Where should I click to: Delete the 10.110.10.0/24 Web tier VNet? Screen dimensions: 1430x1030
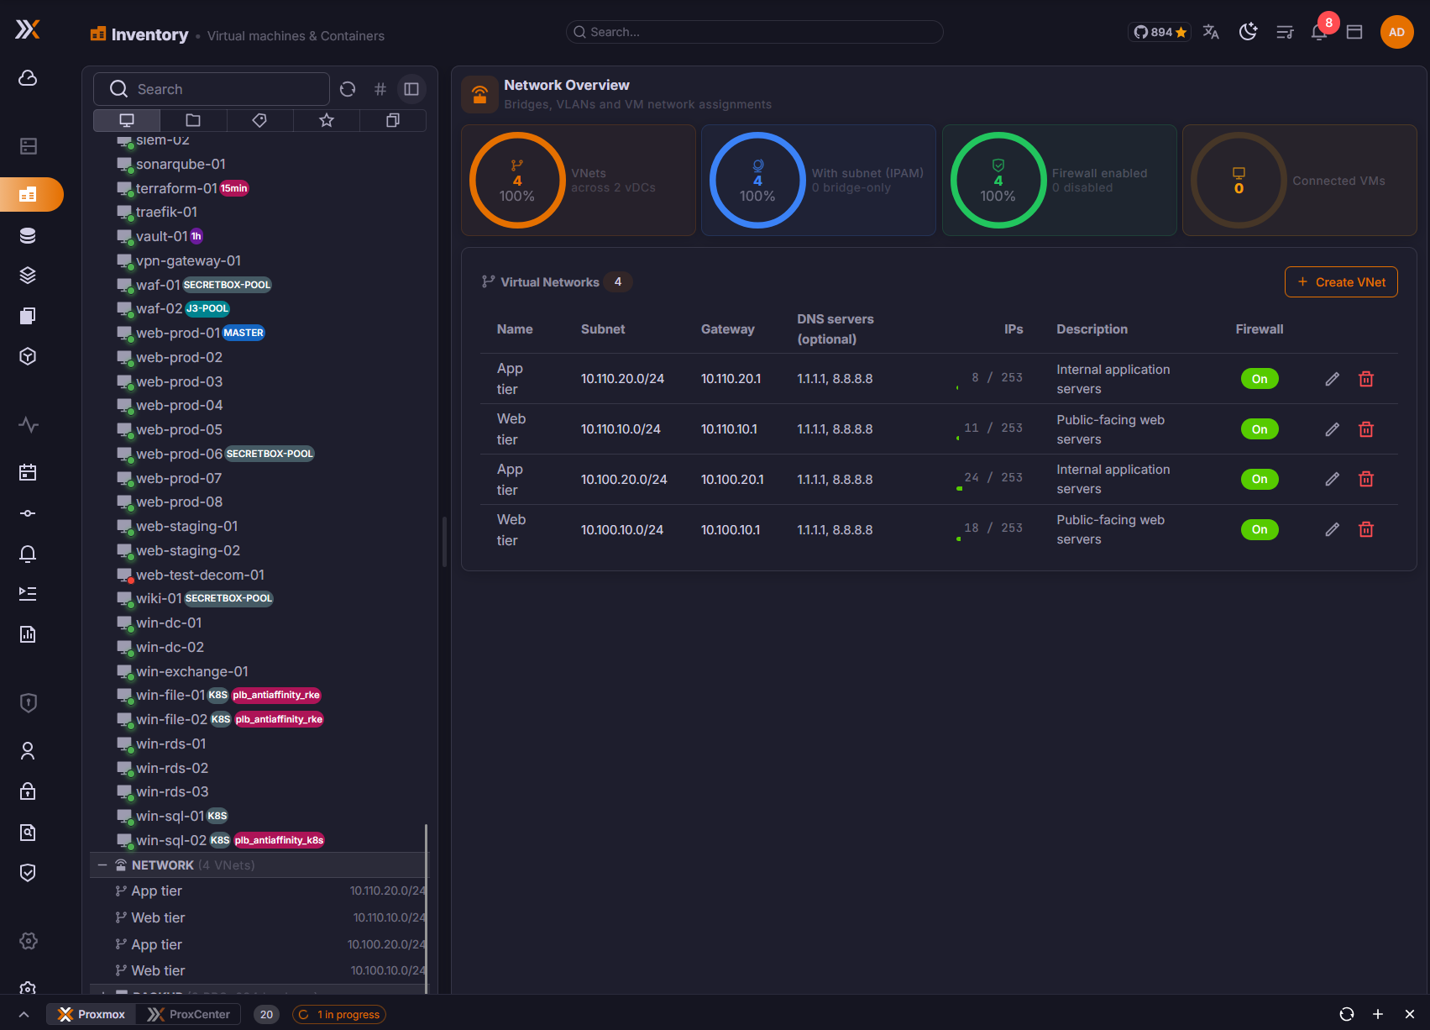[1366, 429]
